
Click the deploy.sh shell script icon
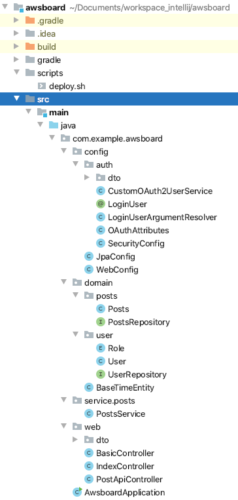(42, 86)
